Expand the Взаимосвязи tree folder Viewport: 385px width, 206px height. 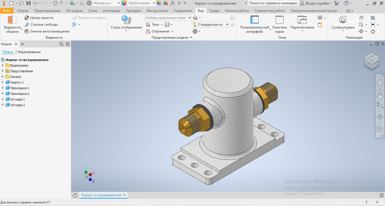(x=2, y=65)
